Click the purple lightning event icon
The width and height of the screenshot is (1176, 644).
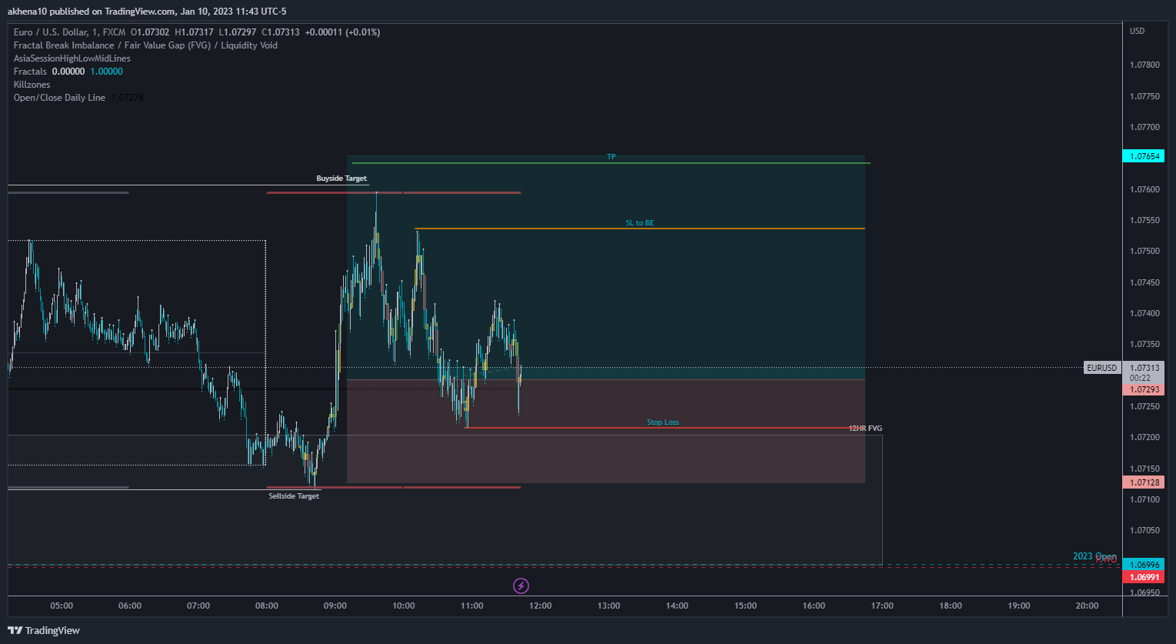[521, 586]
